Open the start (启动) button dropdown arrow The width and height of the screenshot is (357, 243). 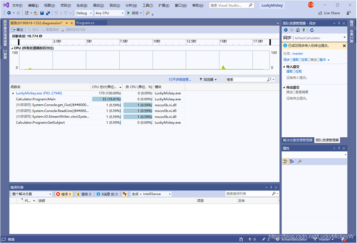point(141,13)
